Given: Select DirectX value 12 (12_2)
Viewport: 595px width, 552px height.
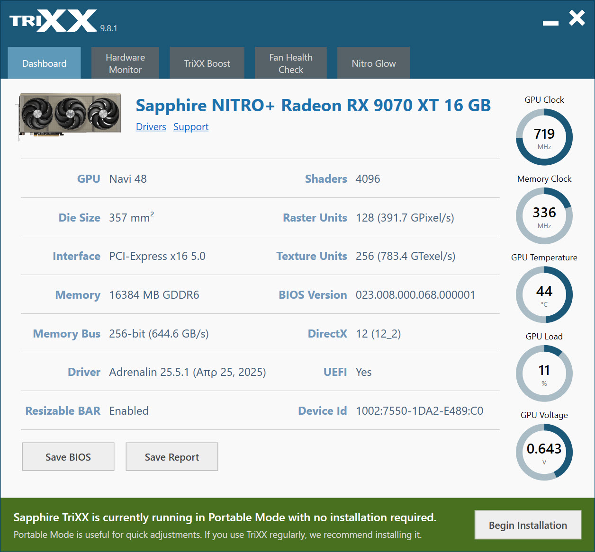Looking at the screenshot, I should 379,334.
